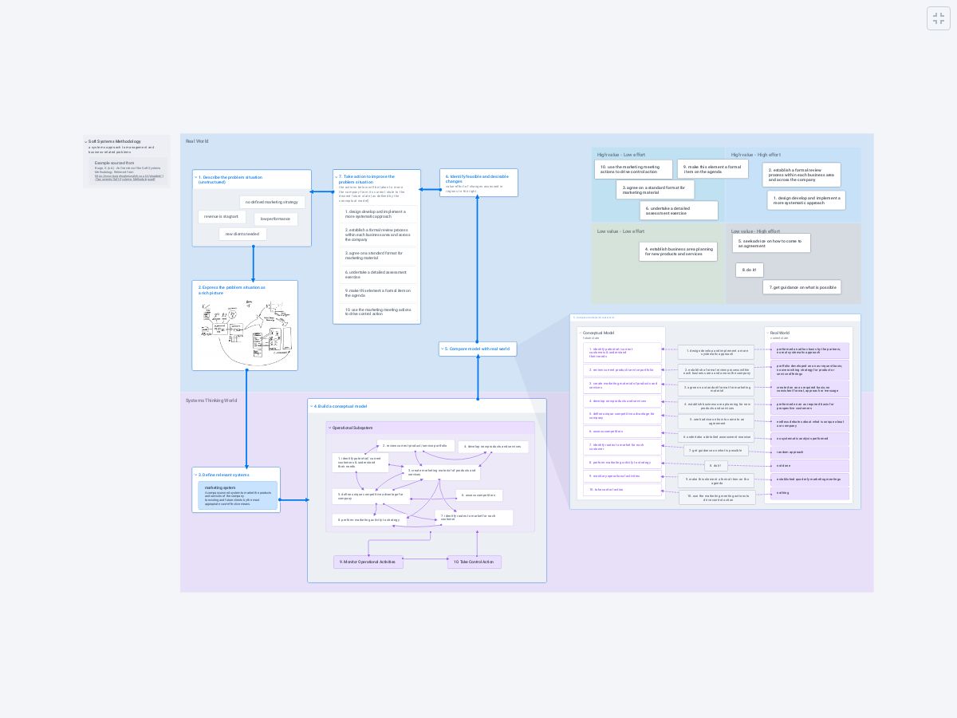Select '7. get guidance on what is possible' card

coord(801,287)
